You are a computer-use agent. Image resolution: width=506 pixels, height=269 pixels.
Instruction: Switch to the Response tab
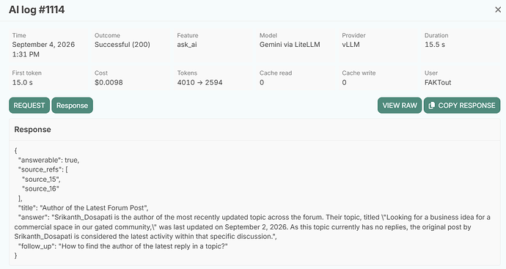pos(73,106)
